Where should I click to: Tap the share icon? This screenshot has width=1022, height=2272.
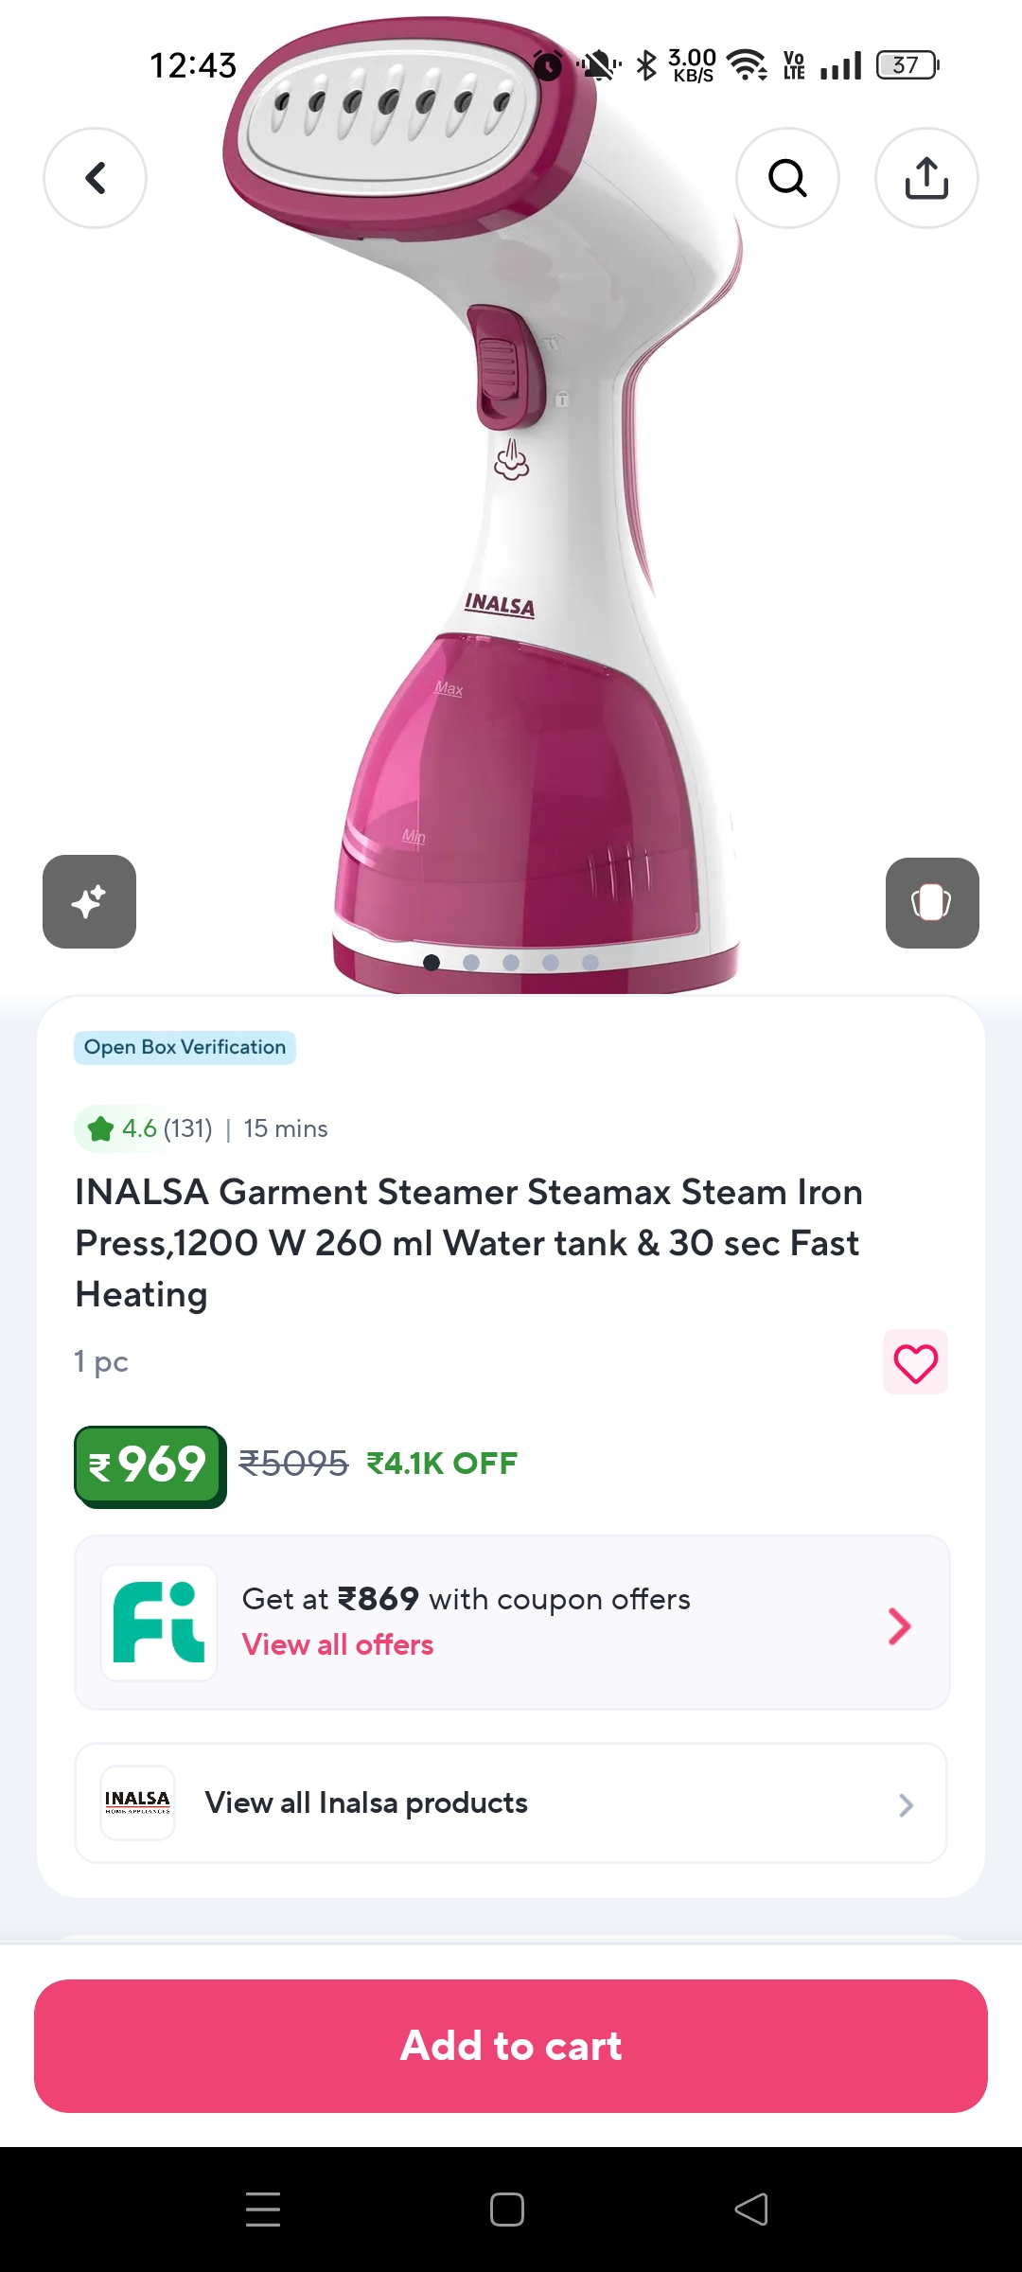click(925, 178)
